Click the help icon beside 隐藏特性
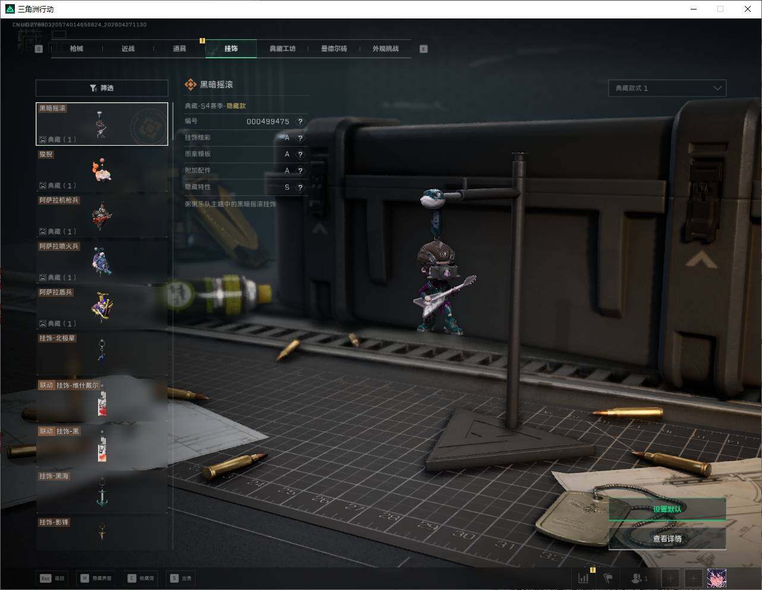 pos(300,187)
